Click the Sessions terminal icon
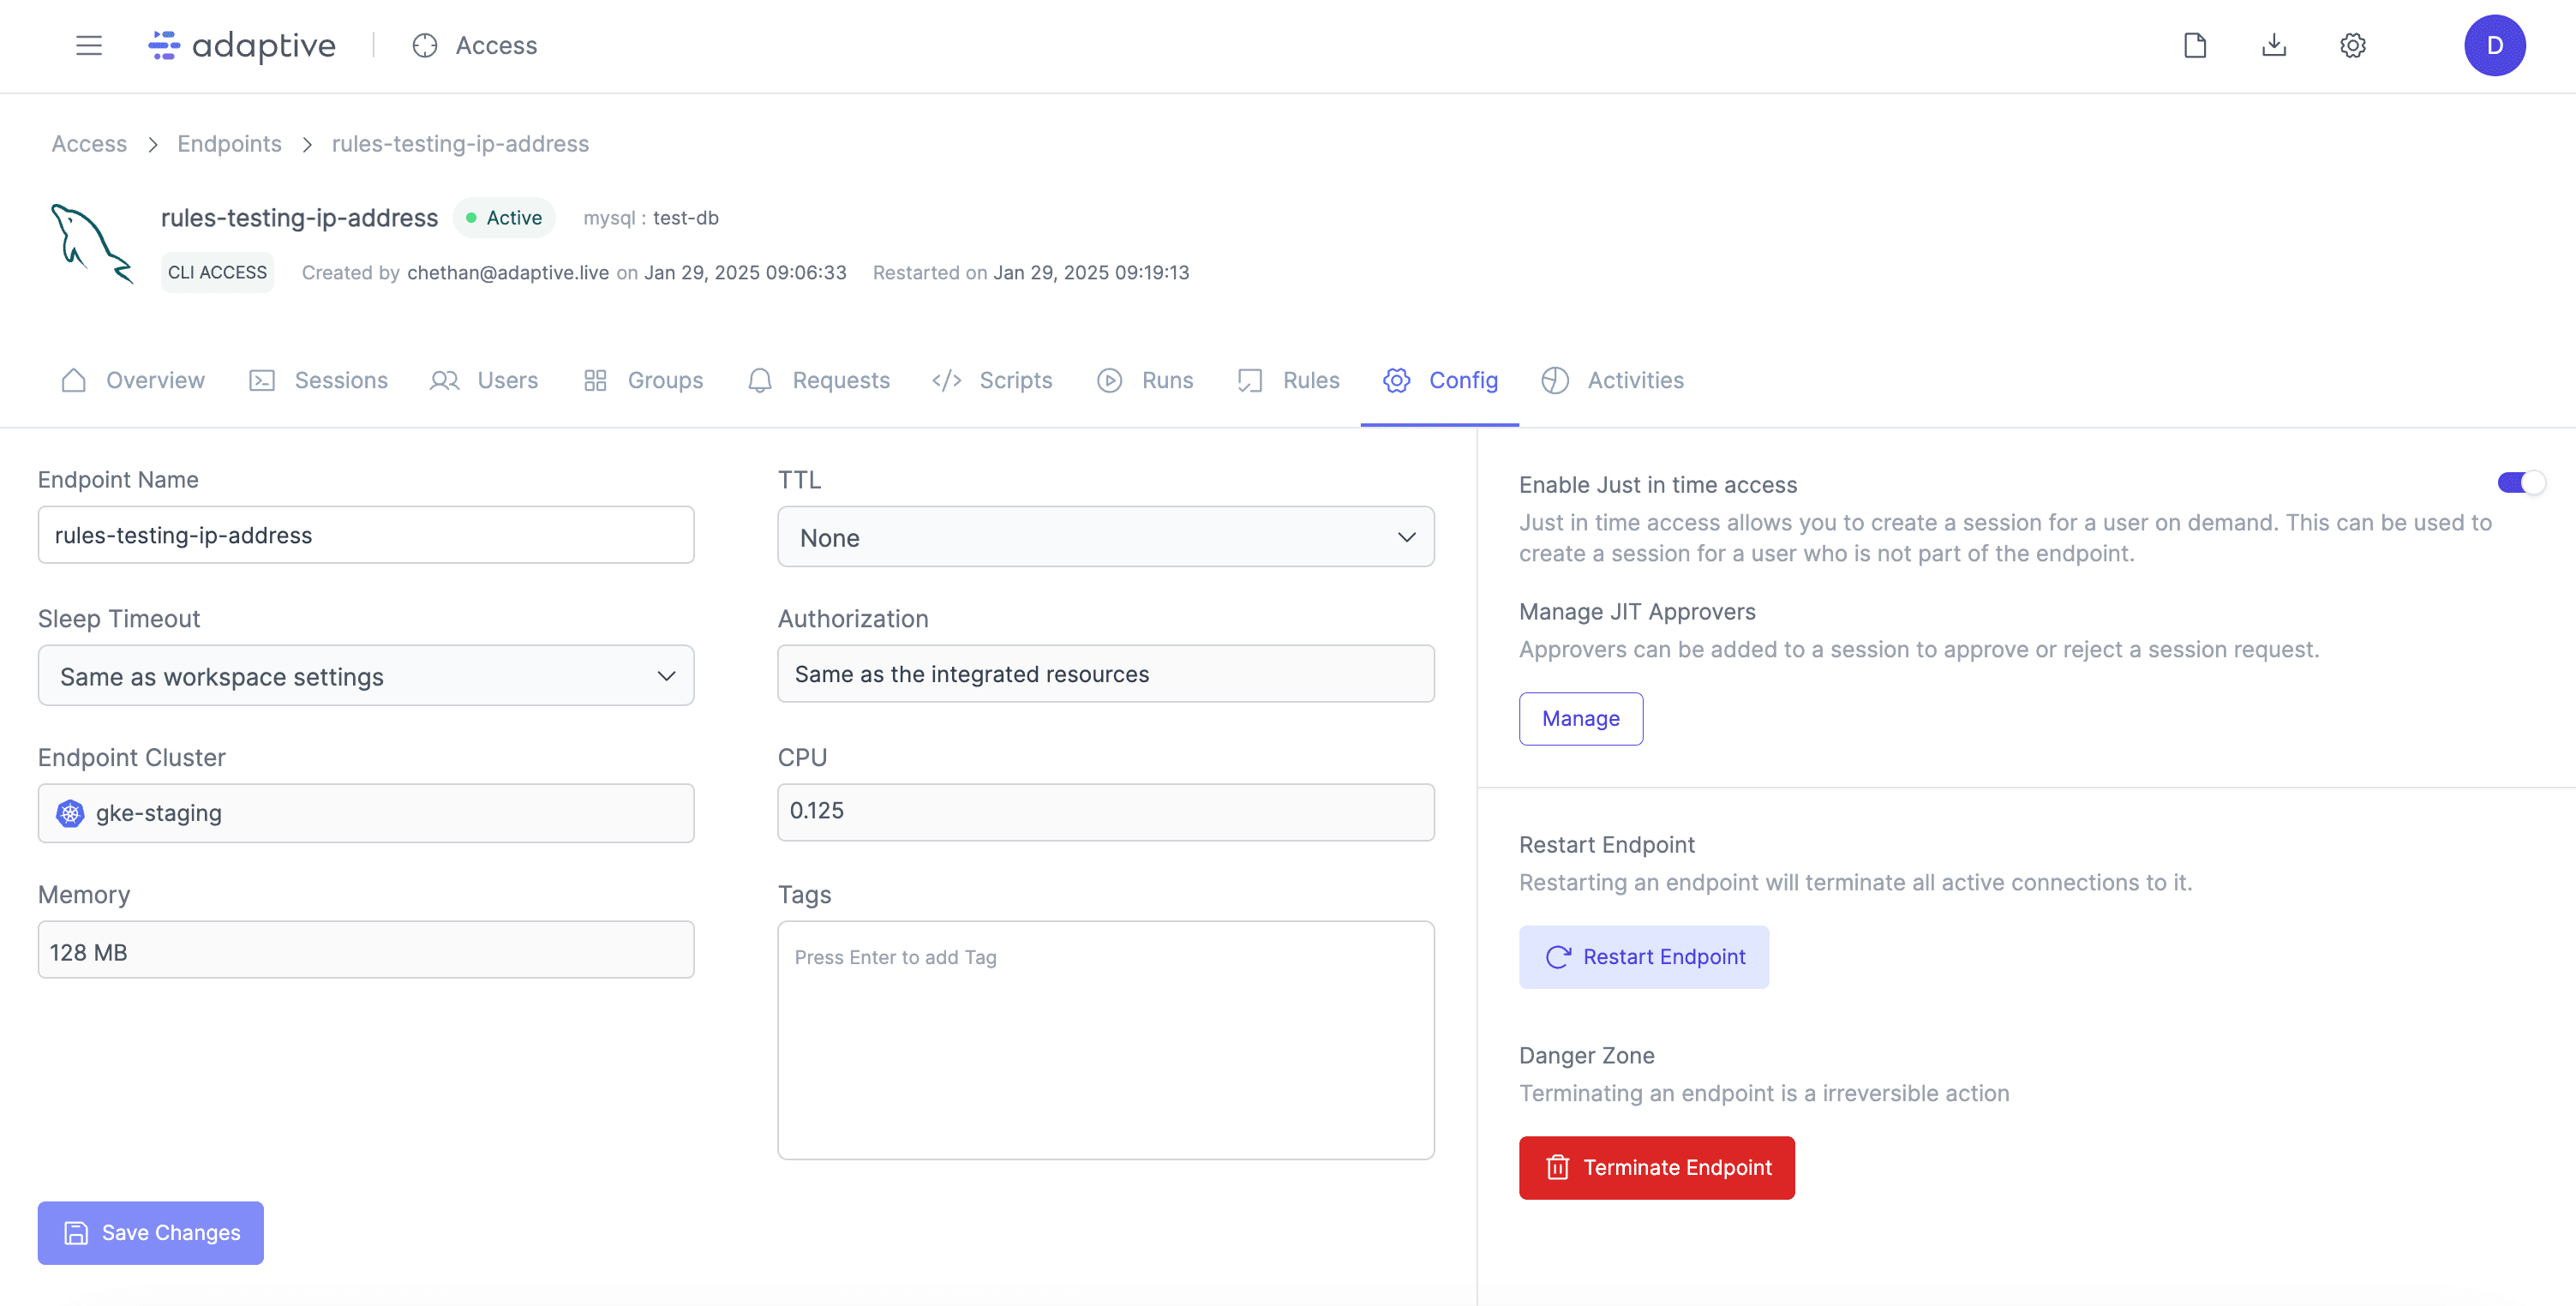2576x1306 pixels. pyautogui.click(x=262, y=380)
